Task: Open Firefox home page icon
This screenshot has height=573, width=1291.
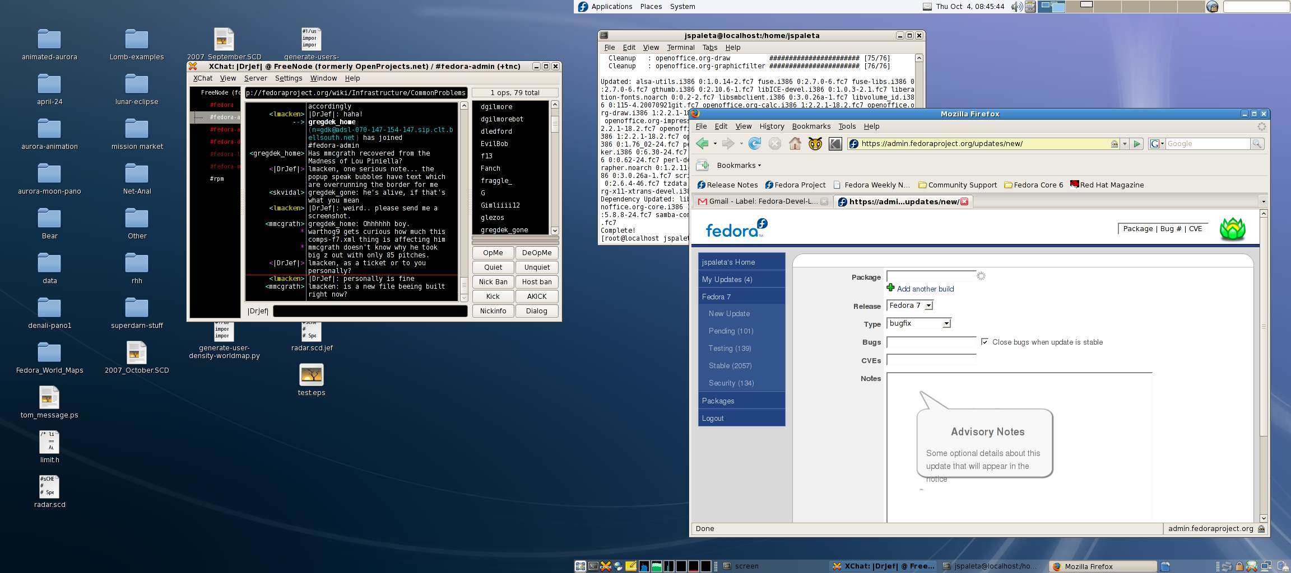Action: point(795,144)
